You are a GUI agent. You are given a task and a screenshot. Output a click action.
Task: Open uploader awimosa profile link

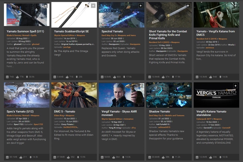click(x=210, y=48)
